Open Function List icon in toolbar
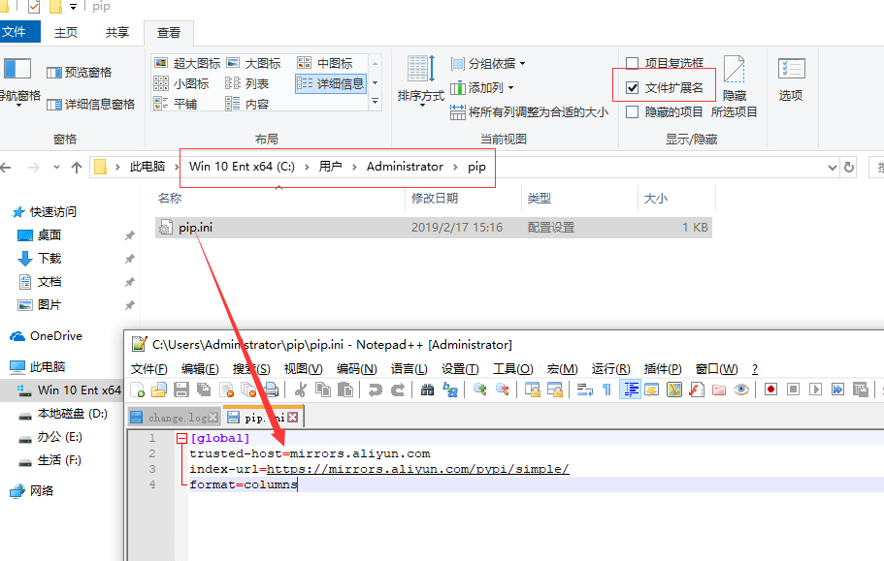This screenshot has height=561, width=884. tap(697, 390)
